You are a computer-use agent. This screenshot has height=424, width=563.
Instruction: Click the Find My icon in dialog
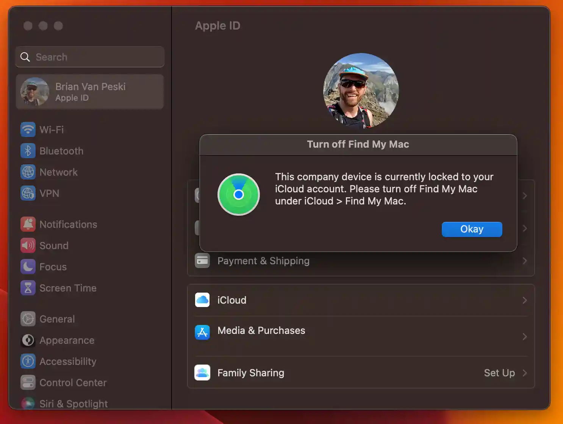pyautogui.click(x=238, y=195)
